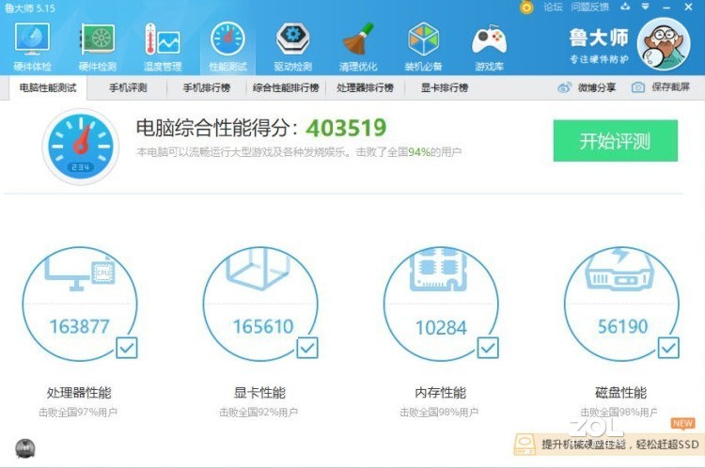Uncheck the 显卡性能 checkbox
This screenshot has width=705, height=468.
tap(307, 348)
